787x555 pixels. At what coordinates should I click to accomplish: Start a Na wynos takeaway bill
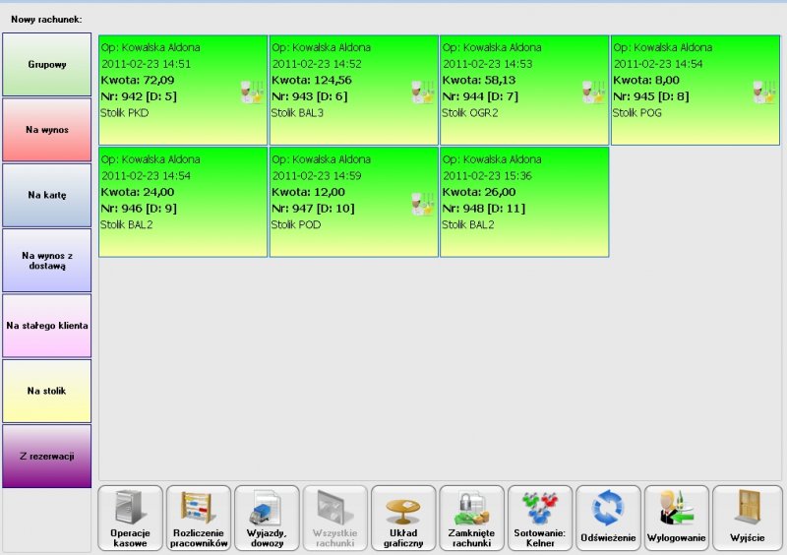coord(46,129)
